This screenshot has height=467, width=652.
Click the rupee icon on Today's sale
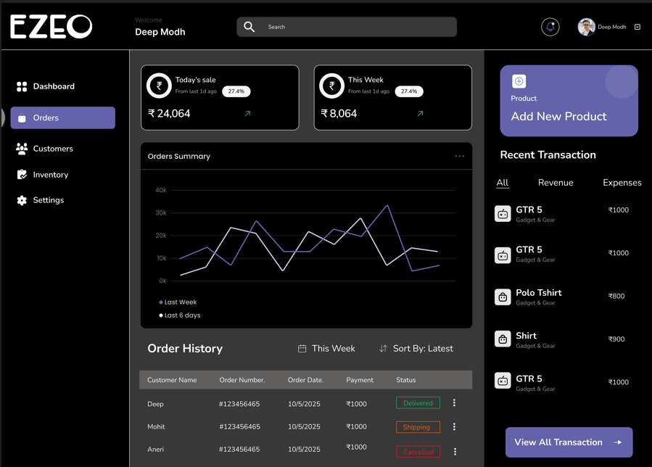tap(159, 86)
